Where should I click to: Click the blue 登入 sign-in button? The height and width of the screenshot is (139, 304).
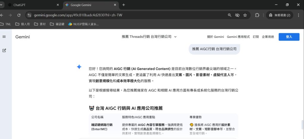tap(289, 37)
